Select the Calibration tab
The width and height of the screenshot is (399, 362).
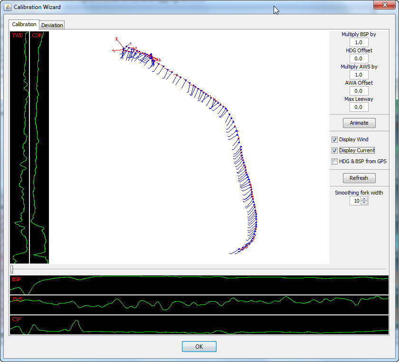24,24
